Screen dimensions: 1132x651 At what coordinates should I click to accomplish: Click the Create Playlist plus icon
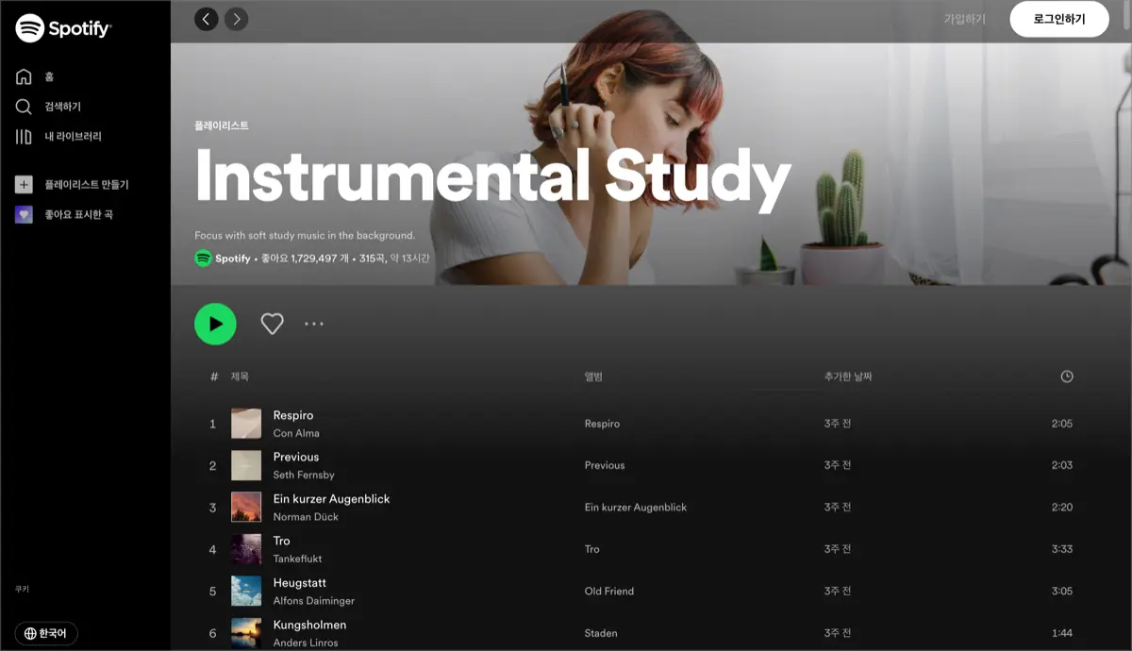24,184
